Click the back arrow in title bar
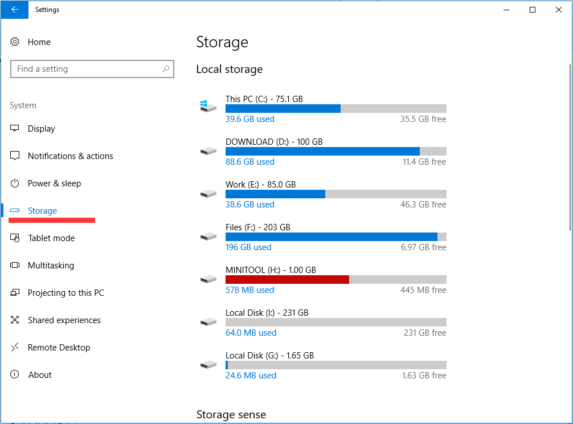The height and width of the screenshot is (424, 573). 14,10
